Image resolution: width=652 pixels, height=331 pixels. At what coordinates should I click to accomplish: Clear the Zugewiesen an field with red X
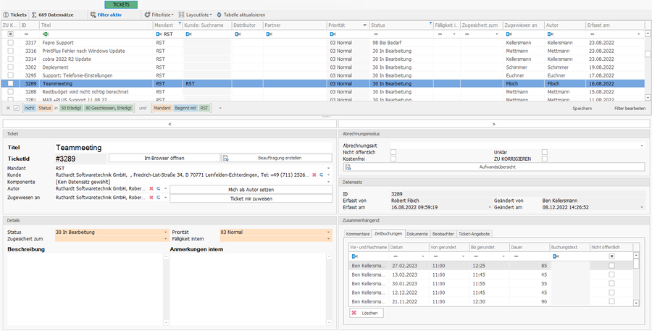pyautogui.click(x=151, y=198)
